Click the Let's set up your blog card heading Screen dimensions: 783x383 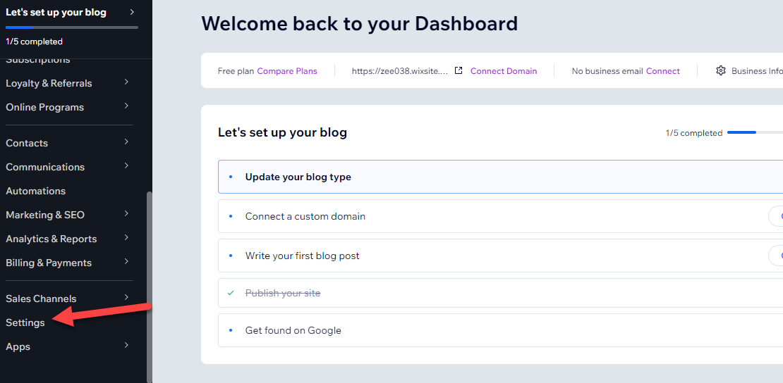pyautogui.click(x=282, y=132)
